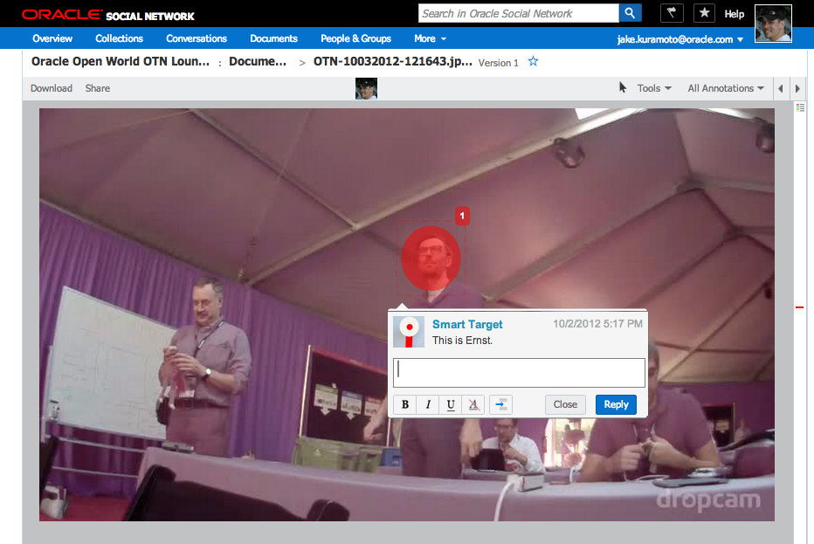
Task: Go to next annotation arrow
Action: (797, 88)
